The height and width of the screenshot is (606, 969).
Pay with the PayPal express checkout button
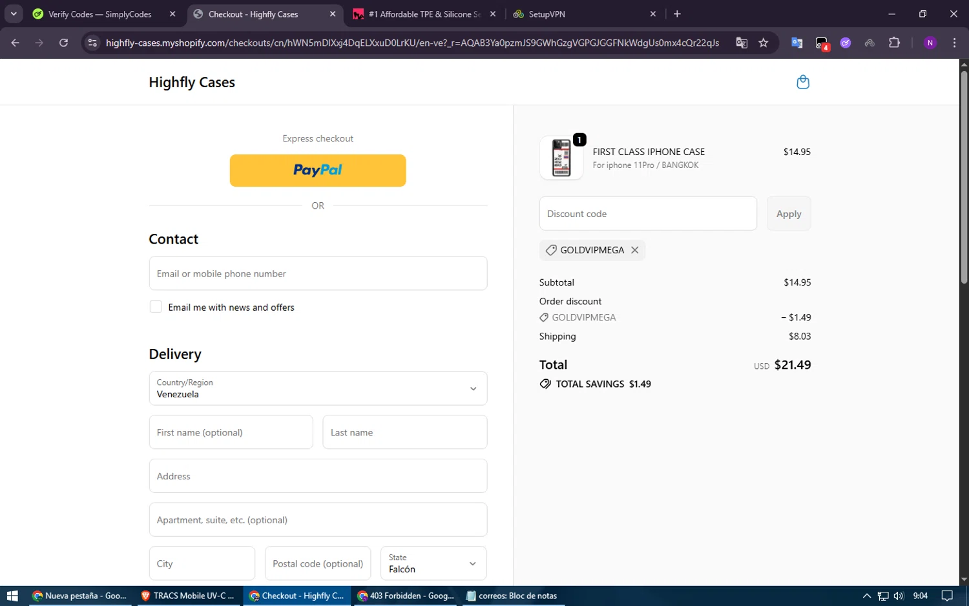(318, 171)
